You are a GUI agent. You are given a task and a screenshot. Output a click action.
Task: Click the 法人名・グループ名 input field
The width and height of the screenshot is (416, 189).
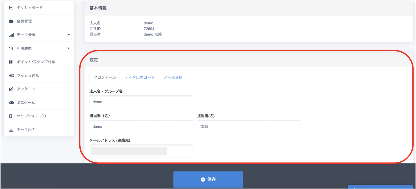pyautogui.click(x=141, y=102)
